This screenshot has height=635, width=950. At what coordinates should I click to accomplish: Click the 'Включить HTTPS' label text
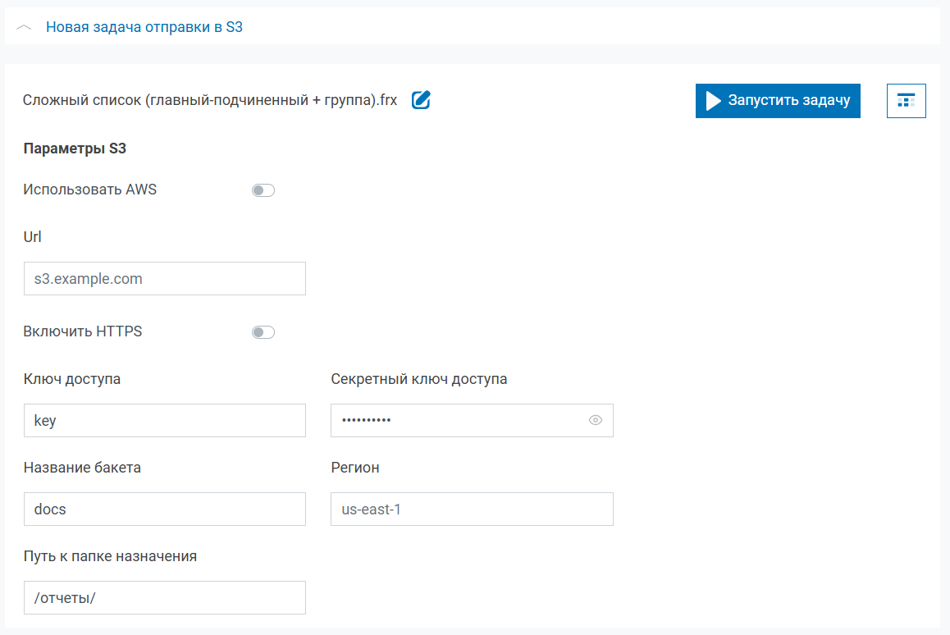(x=83, y=331)
